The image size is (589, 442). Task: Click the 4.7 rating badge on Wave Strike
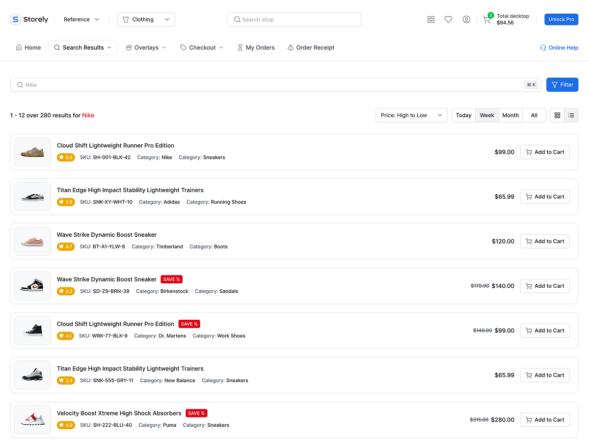pos(66,246)
